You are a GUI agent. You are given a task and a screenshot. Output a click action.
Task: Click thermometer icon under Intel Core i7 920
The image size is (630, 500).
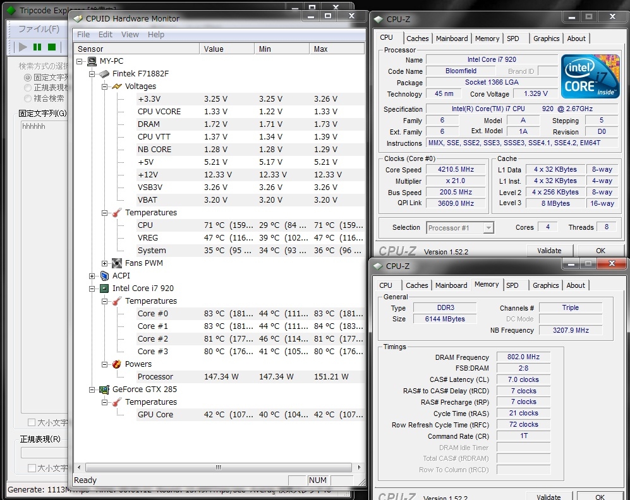[x=117, y=301]
